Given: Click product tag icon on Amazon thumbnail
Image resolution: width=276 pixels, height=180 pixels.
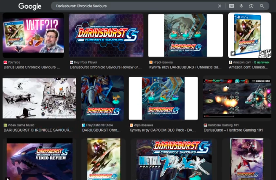Looking at the screenshot, I should click(x=233, y=54).
